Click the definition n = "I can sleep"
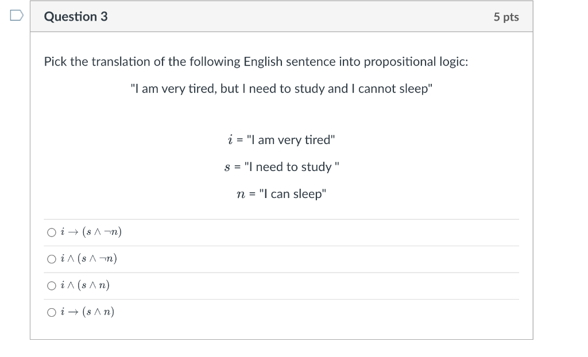 point(281,193)
